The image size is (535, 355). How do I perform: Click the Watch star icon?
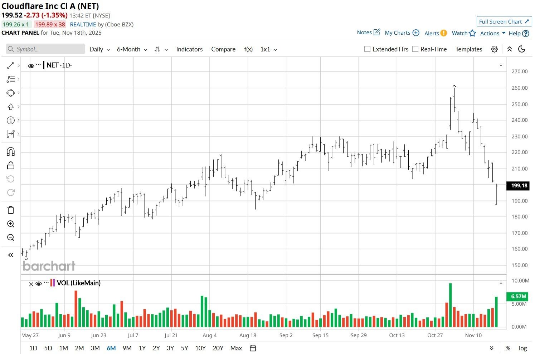pos(472,33)
